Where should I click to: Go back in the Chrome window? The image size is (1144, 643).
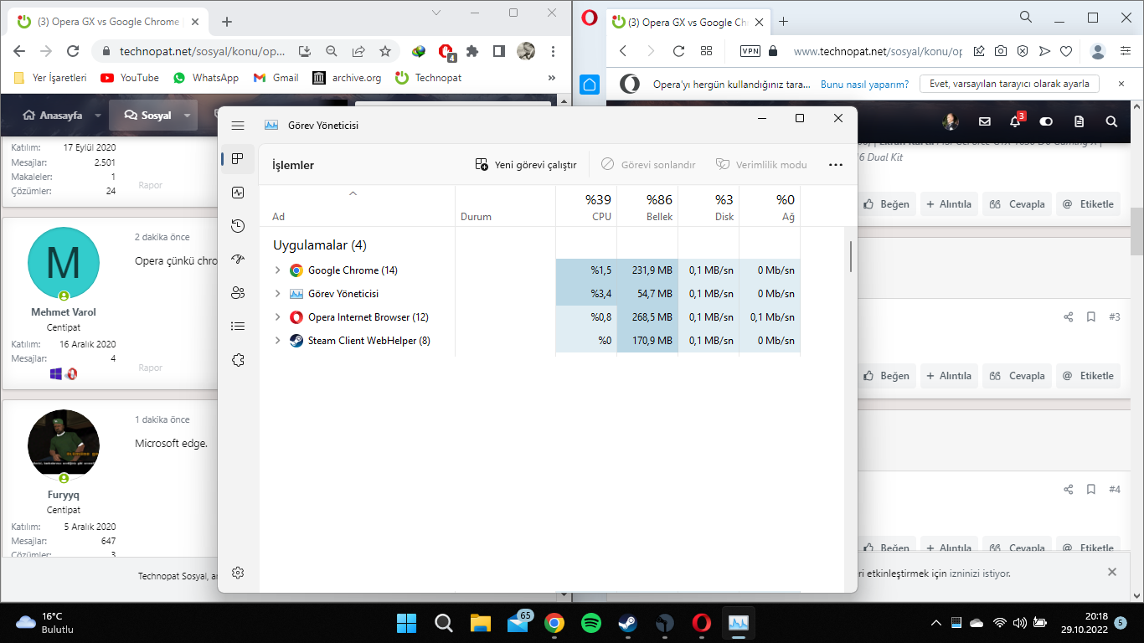coord(19,51)
